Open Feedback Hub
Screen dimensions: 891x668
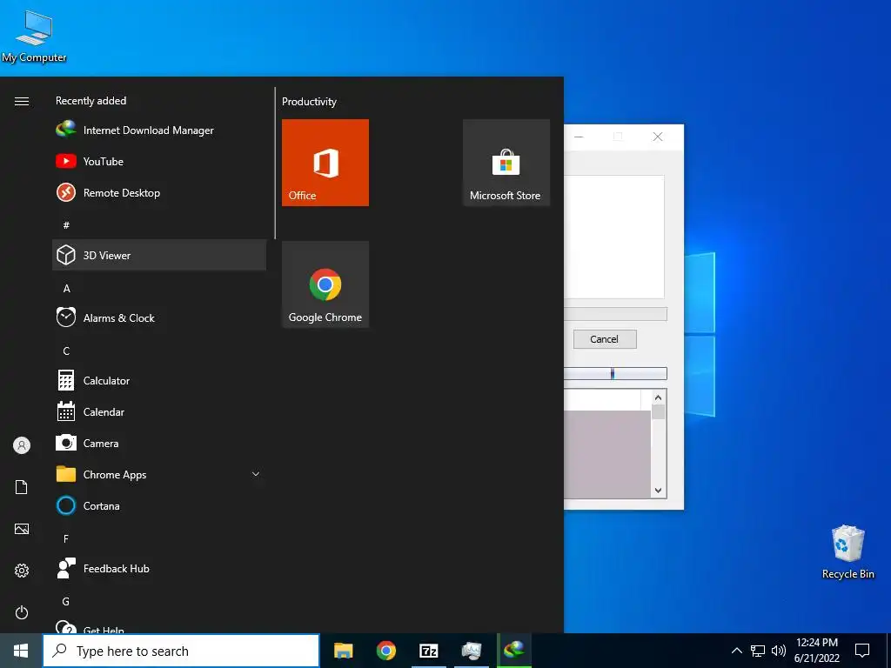(x=159, y=568)
